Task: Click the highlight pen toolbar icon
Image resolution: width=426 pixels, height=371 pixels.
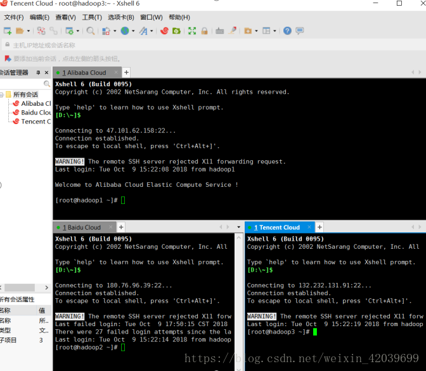Action: 232,31
